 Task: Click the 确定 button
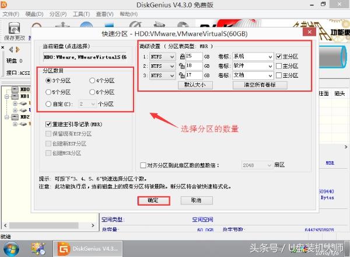pos(153,200)
